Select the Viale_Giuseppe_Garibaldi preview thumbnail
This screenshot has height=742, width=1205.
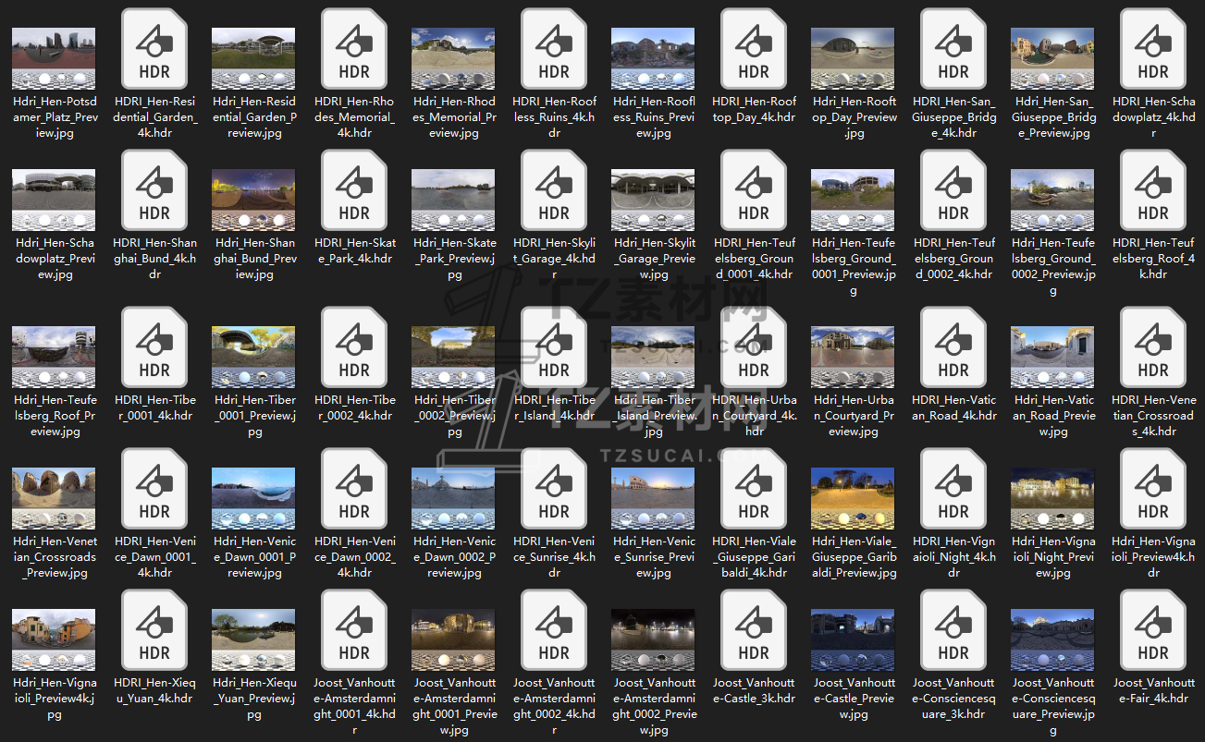853,498
